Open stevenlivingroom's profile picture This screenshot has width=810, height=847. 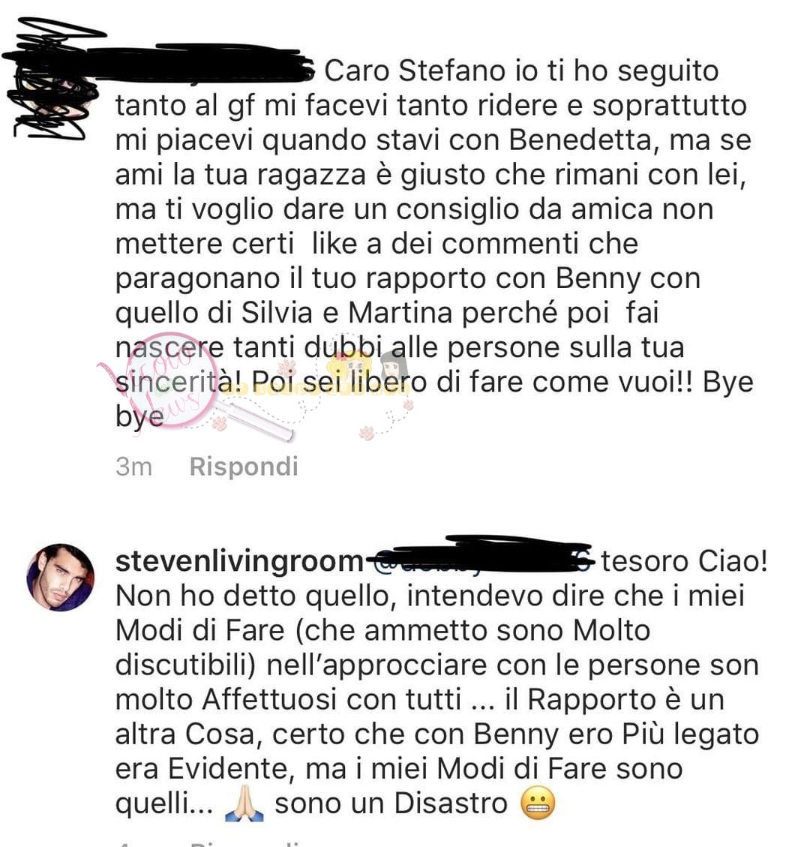[x=61, y=578]
